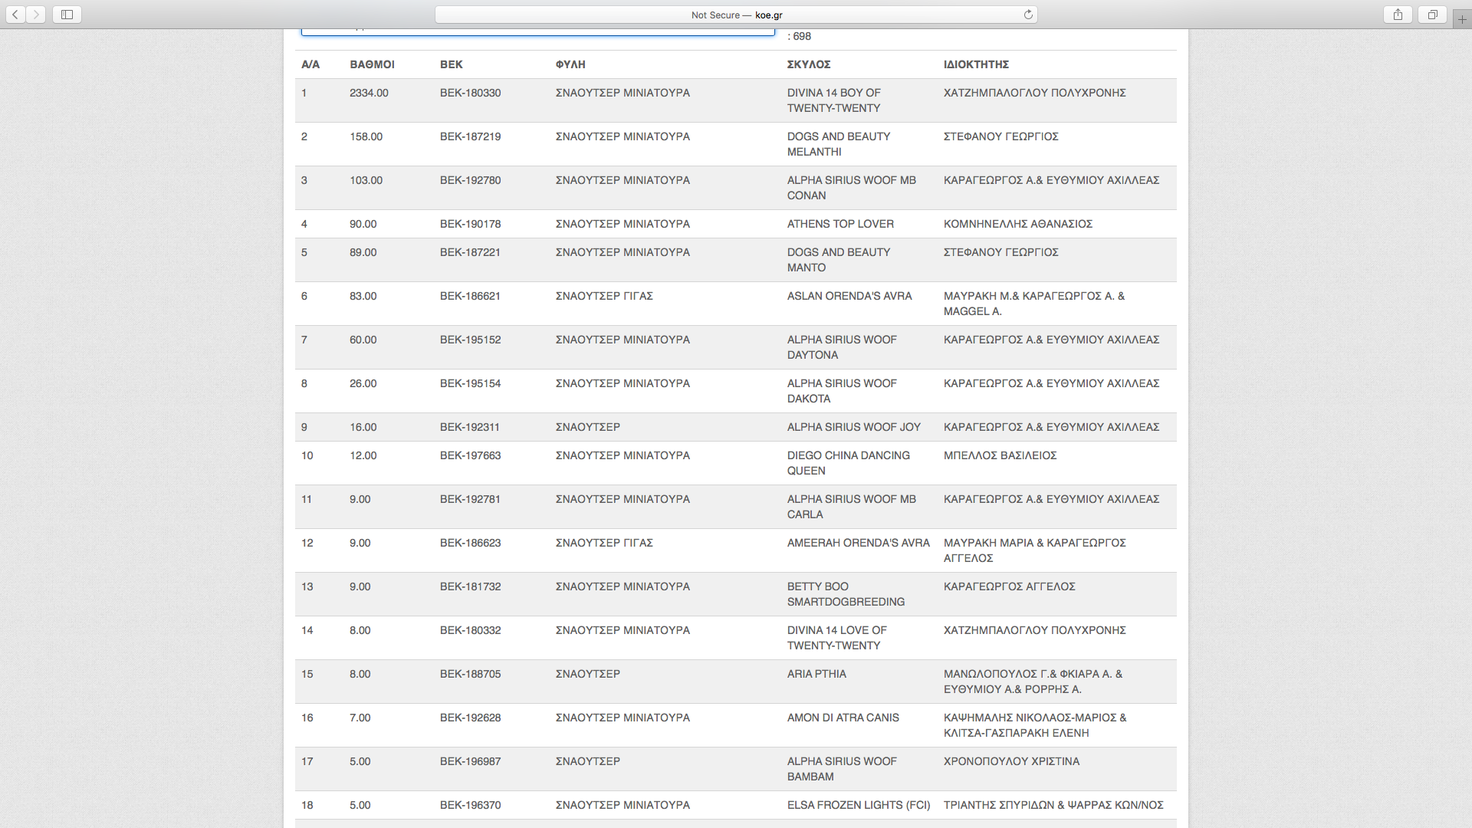Toggle the Safari sidebar button
Image resolution: width=1472 pixels, height=828 pixels.
[x=67, y=15]
